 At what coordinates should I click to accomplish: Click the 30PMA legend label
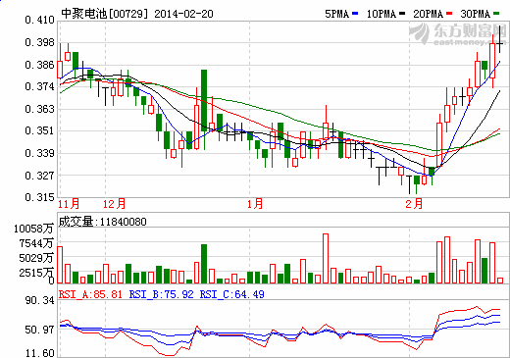pos(475,14)
